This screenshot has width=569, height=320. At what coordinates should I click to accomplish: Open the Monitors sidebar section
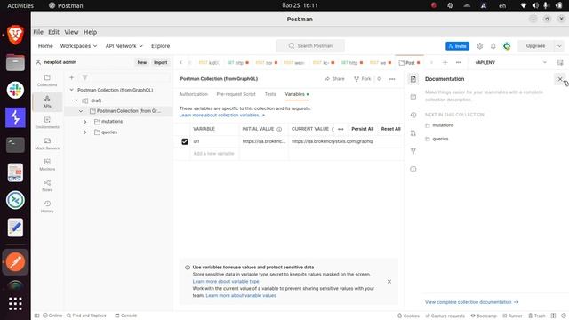[47, 164]
